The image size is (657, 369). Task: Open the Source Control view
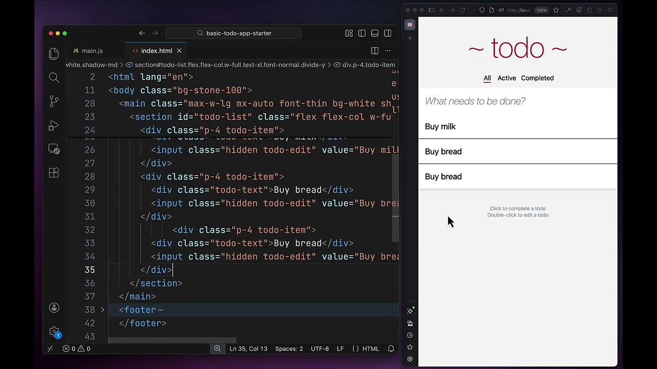coord(54,101)
